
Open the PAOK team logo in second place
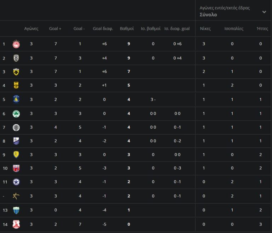(x=16, y=58)
